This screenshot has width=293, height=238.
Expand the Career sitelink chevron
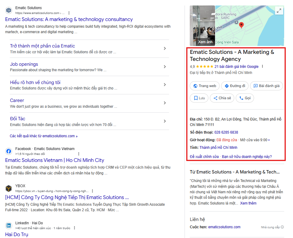pyautogui.click(x=164, y=103)
